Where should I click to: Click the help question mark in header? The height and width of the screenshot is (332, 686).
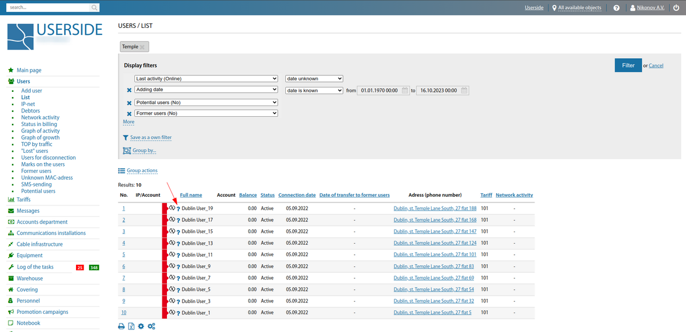pyautogui.click(x=616, y=8)
